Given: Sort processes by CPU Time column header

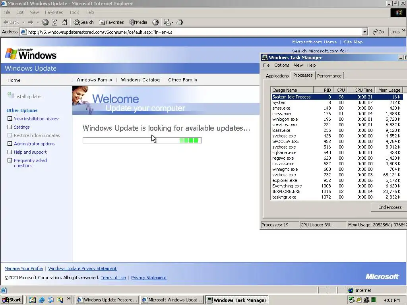Looking at the screenshot, I should [361, 90].
